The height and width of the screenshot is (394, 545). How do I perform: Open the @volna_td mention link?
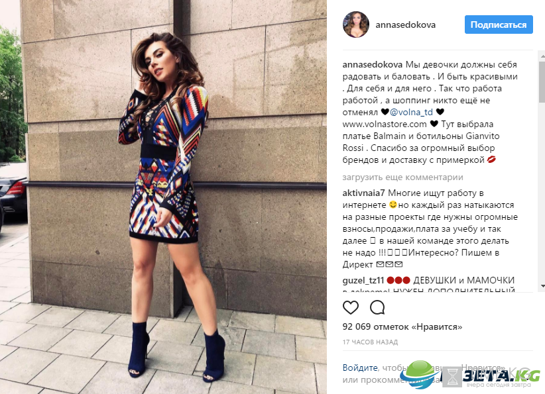point(411,112)
